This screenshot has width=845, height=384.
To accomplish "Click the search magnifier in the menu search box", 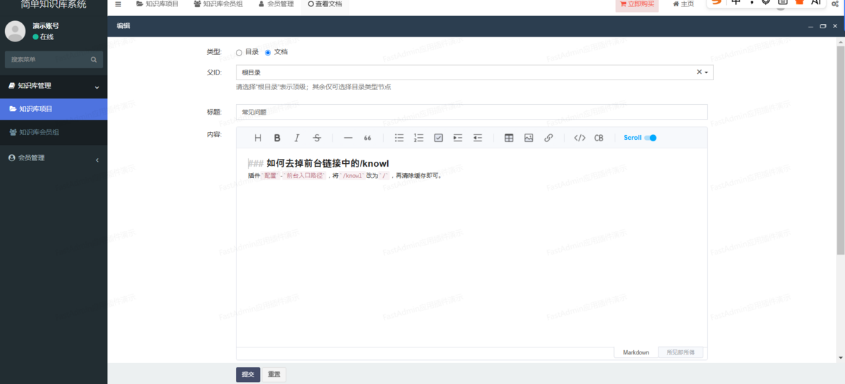I will point(94,60).
